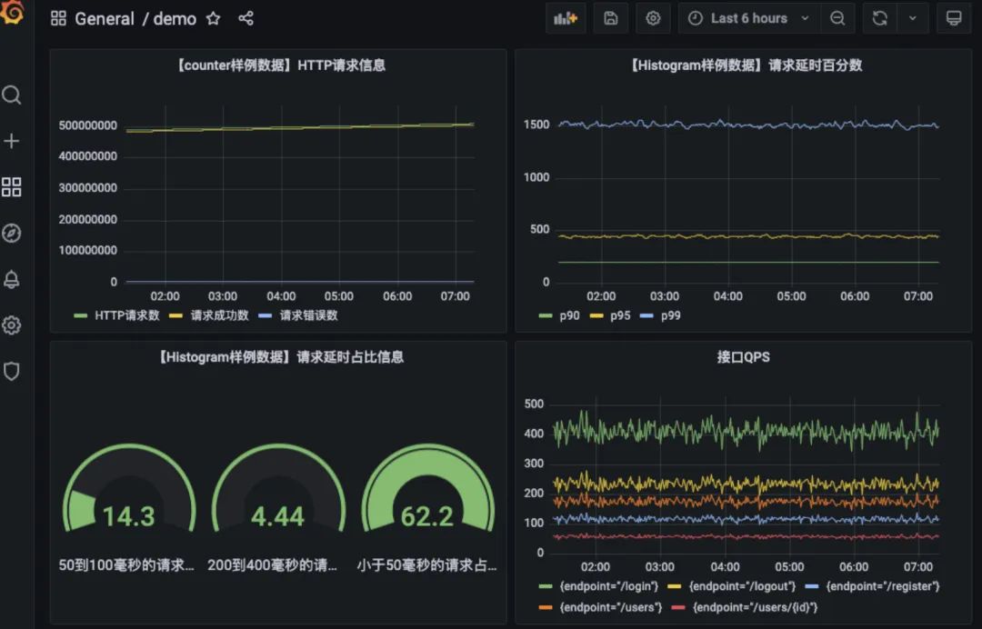The width and height of the screenshot is (982, 629).
Task: Open the Alerting bell icon
Action: [x=11, y=279]
